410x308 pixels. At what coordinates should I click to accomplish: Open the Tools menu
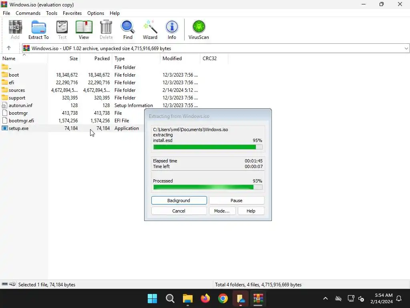tap(52, 13)
